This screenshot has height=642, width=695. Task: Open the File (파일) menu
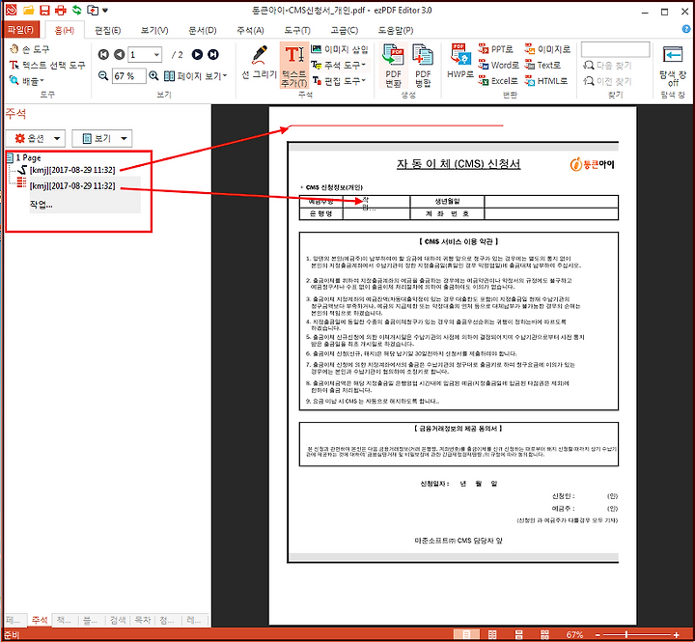click(x=21, y=30)
